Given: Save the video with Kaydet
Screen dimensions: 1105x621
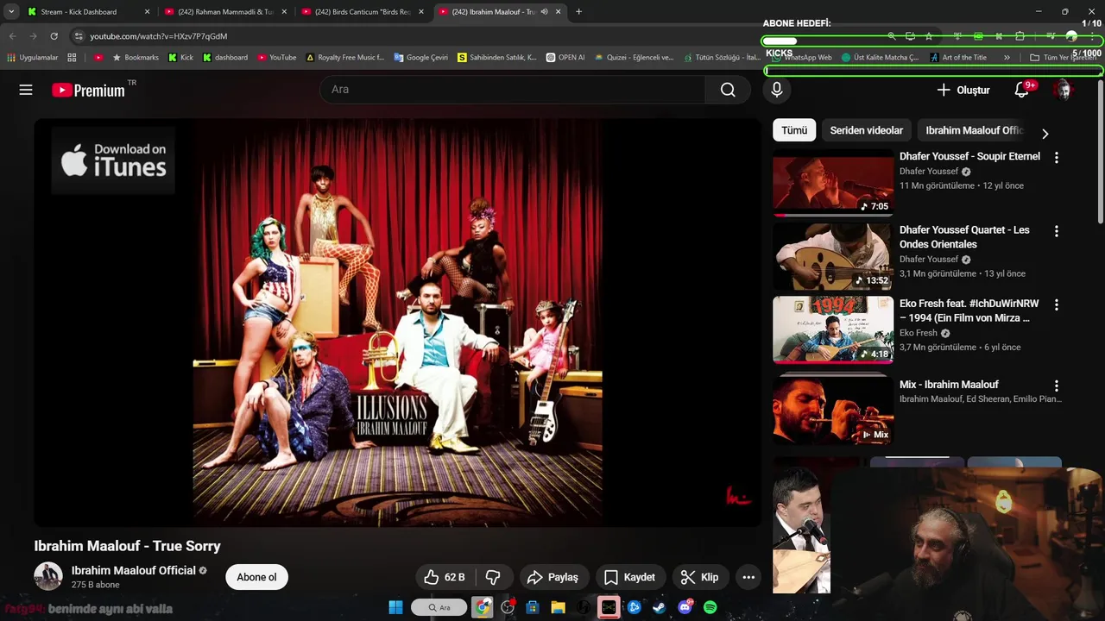Looking at the screenshot, I should [x=629, y=577].
